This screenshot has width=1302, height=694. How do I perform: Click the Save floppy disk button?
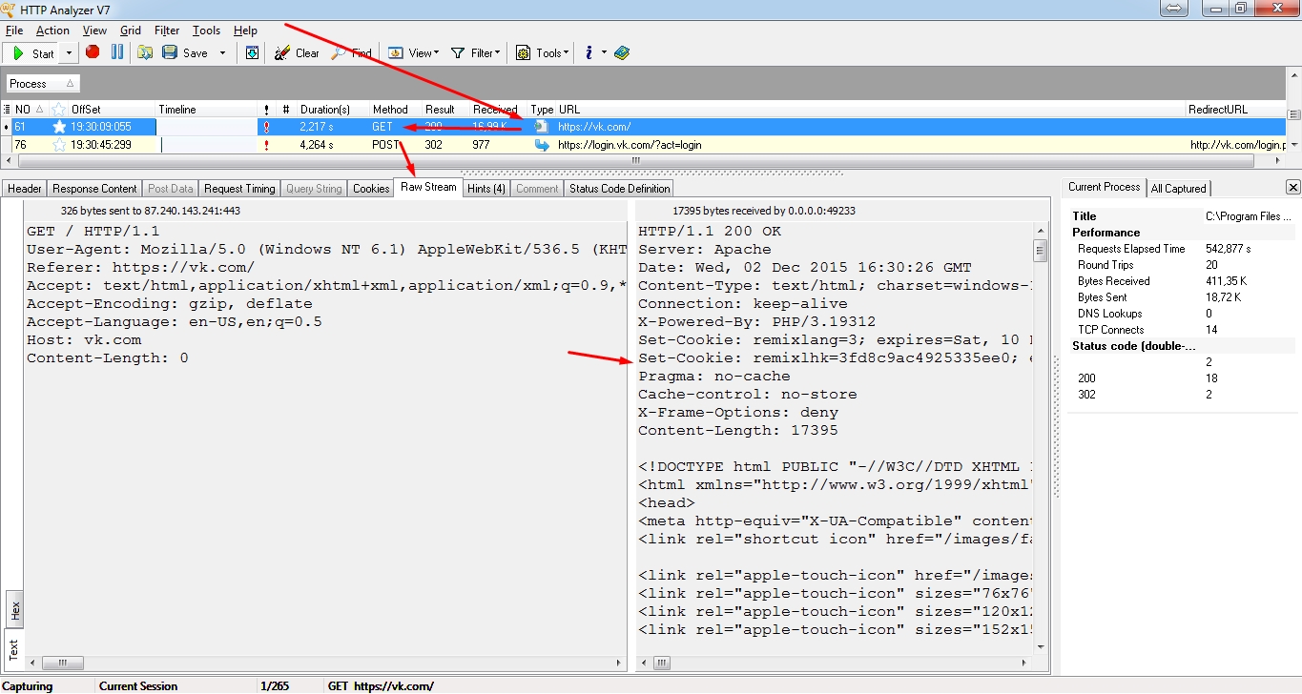coord(185,52)
